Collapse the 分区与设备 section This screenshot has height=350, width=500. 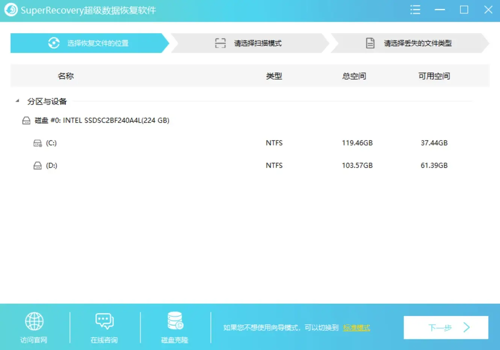(x=17, y=101)
